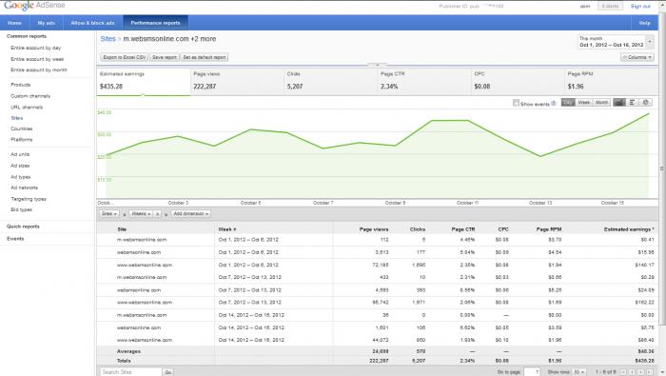
Task: Open URL channels report
Action: tap(27, 107)
